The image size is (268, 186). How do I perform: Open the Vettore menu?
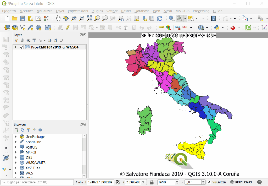click(x=112, y=11)
